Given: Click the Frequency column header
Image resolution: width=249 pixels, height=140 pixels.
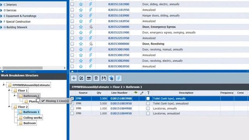Looking at the screenshot, I should (x=227, y=93).
